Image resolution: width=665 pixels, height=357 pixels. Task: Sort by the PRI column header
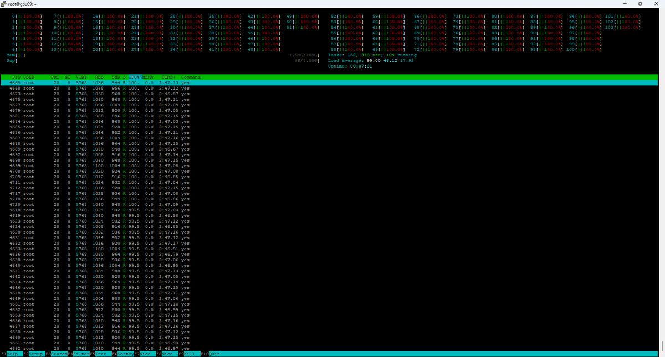(x=55, y=77)
